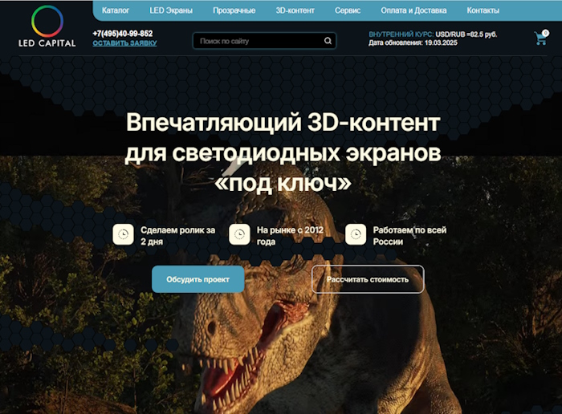Click clock icon beside 'Сделаем ролик за 2 дня'
The image size is (562, 414).
pos(124,234)
